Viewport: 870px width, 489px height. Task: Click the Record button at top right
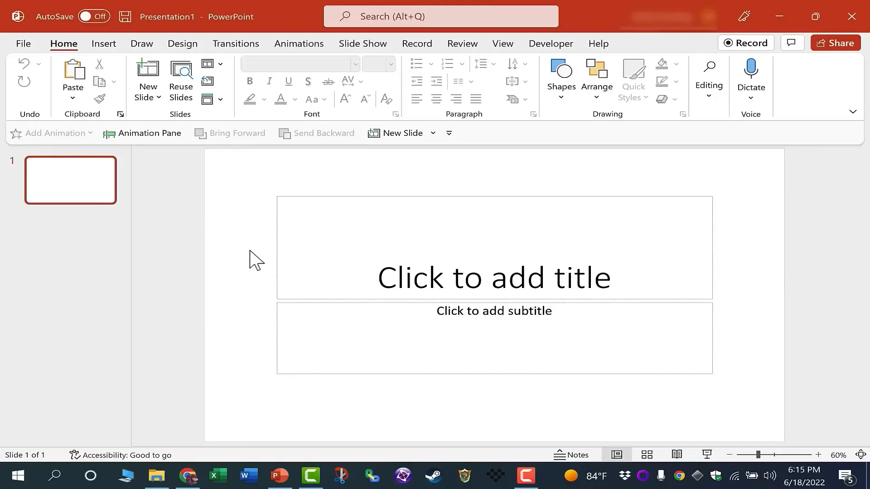tap(746, 43)
